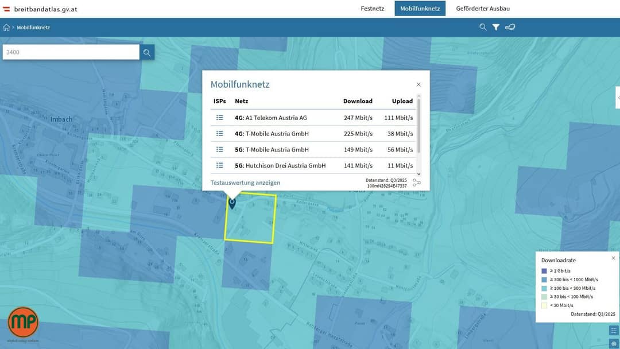This screenshot has height=349, width=620.
Task: Open the filter funnel tool
Action: [x=496, y=27]
